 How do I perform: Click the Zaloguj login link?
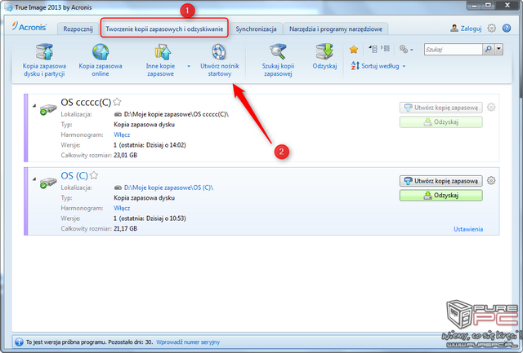(x=466, y=29)
